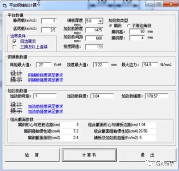Click the 退出 exit button
This screenshot has height=171, width=179.
point(147,155)
